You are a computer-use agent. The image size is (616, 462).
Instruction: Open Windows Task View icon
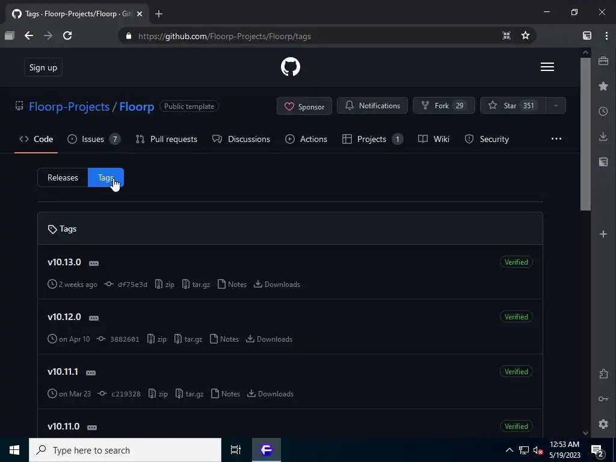click(x=235, y=450)
